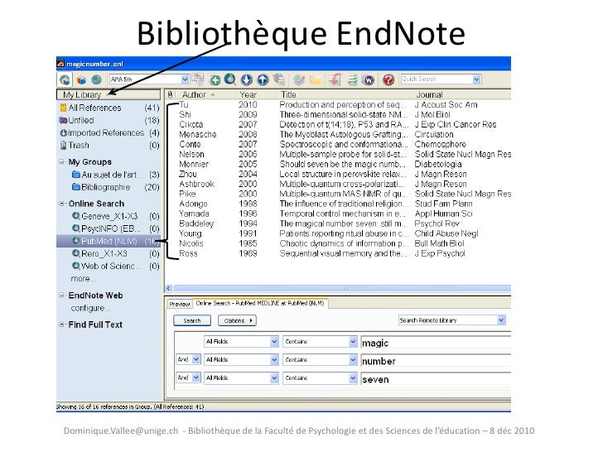Image resolution: width=603 pixels, height=452 pixels.
Task: Click the Trash bin icon
Action: tap(64, 146)
